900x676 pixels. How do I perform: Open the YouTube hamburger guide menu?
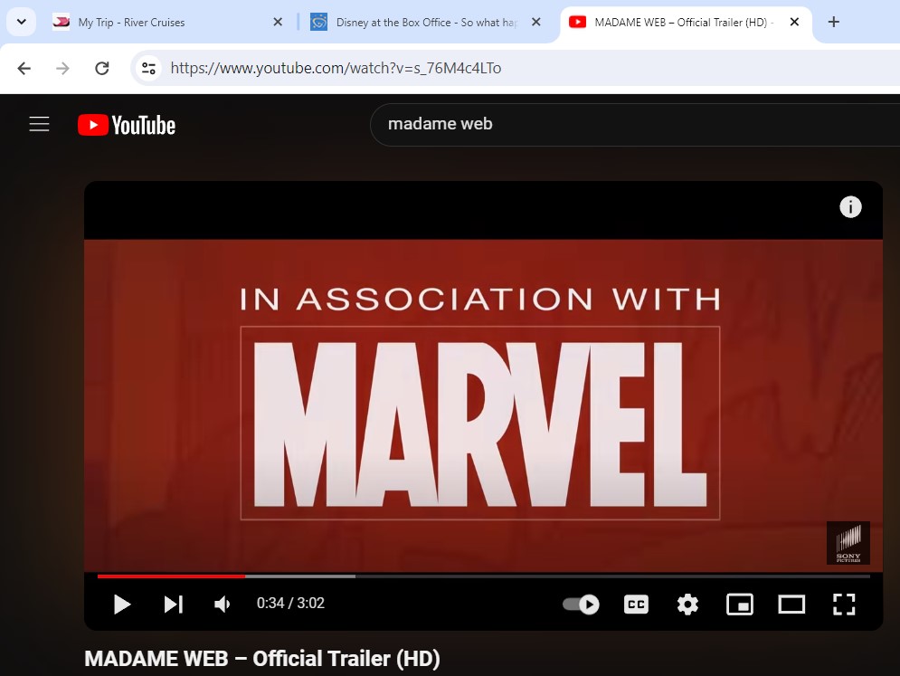click(39, 125)
